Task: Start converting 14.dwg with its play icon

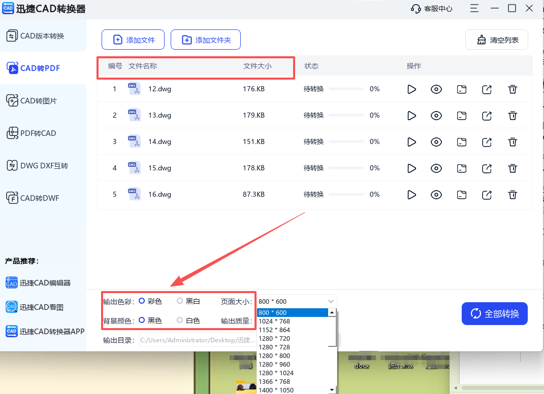Action: pos(411,142)
